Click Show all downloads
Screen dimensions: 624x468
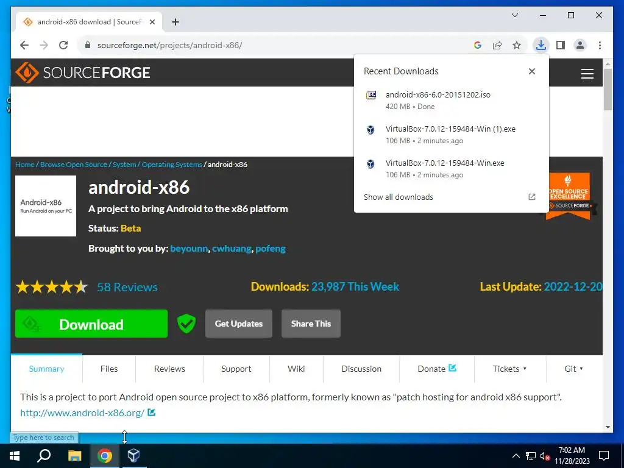click(399, 197)
